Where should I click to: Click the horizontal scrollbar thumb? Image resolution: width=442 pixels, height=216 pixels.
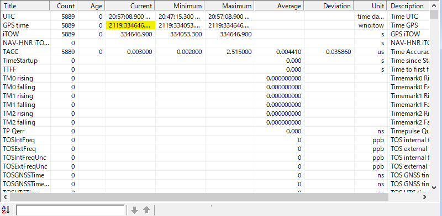tap(199, 197)
